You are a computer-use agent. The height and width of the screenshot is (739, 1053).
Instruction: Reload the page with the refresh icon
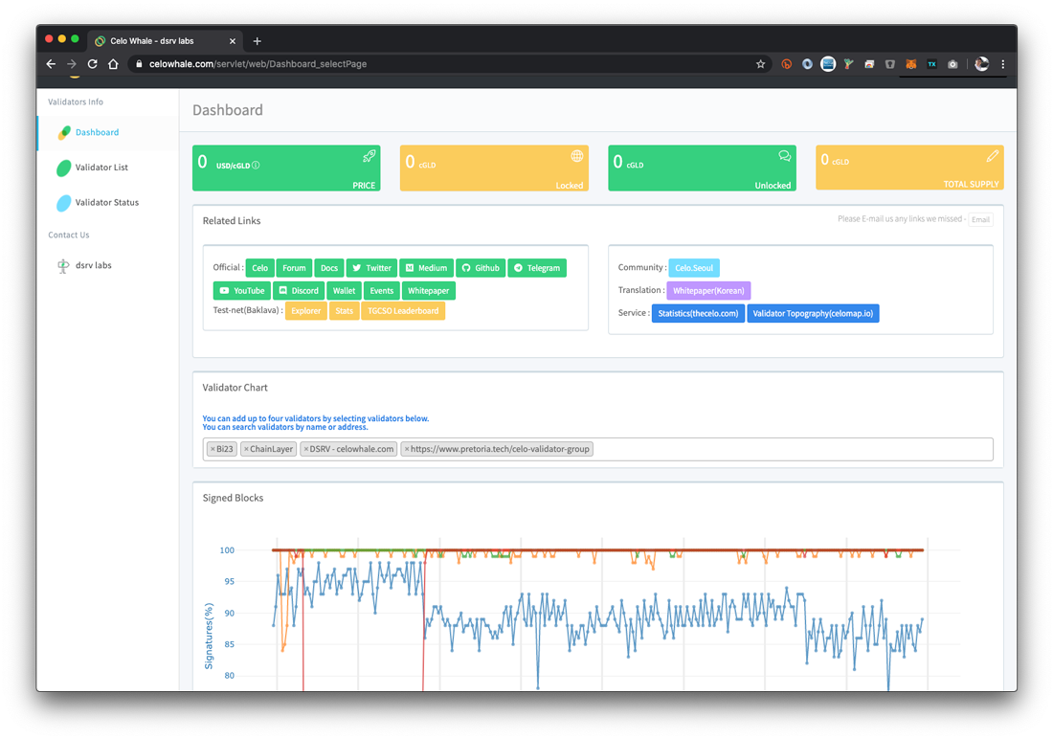93,64
